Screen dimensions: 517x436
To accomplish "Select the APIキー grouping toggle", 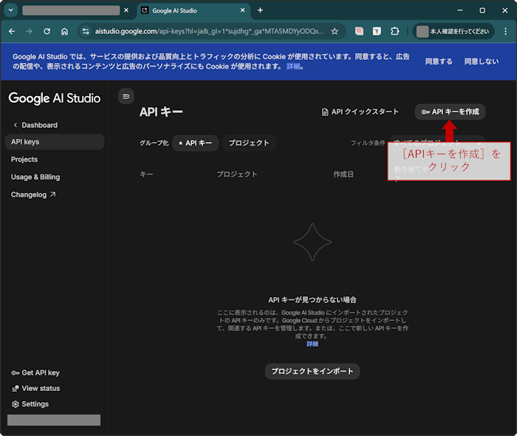I will point(196,143).
